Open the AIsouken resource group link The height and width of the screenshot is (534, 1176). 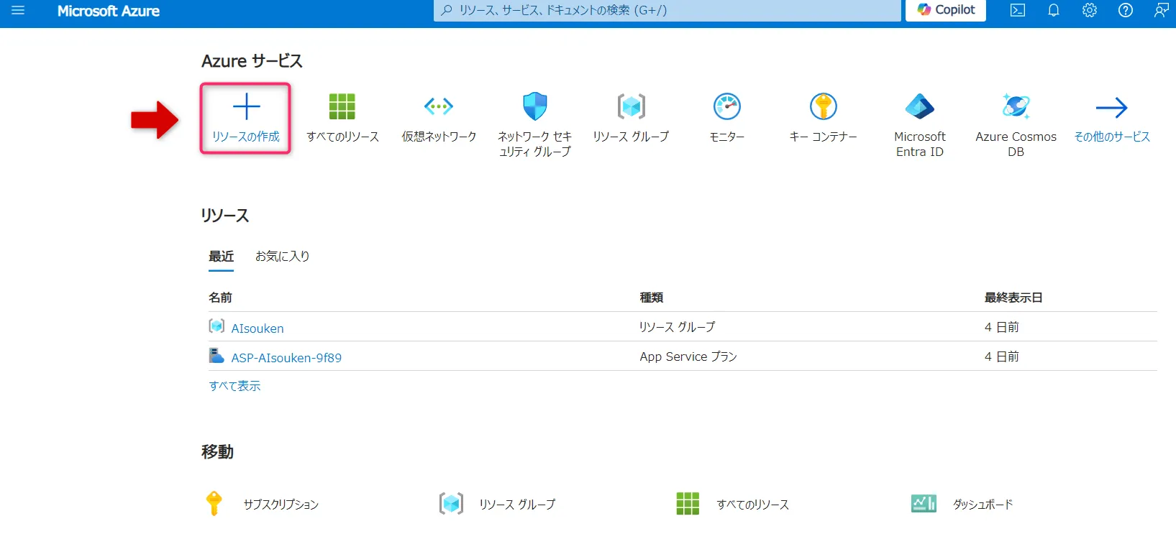[x=257, y=328]
